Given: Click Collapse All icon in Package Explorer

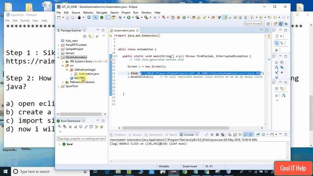Looking at the screenshot, I should tap(85, 36).
